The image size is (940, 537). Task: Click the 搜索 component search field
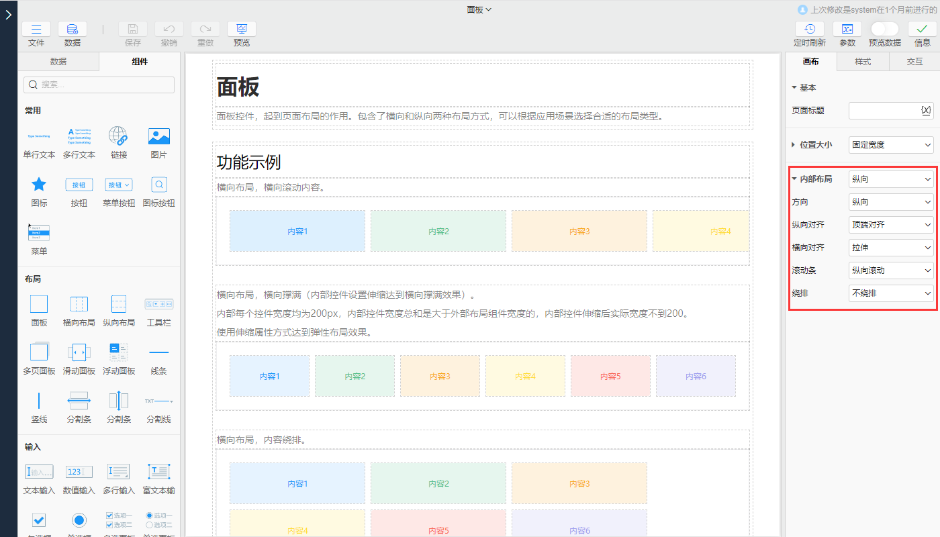(98, 85)
